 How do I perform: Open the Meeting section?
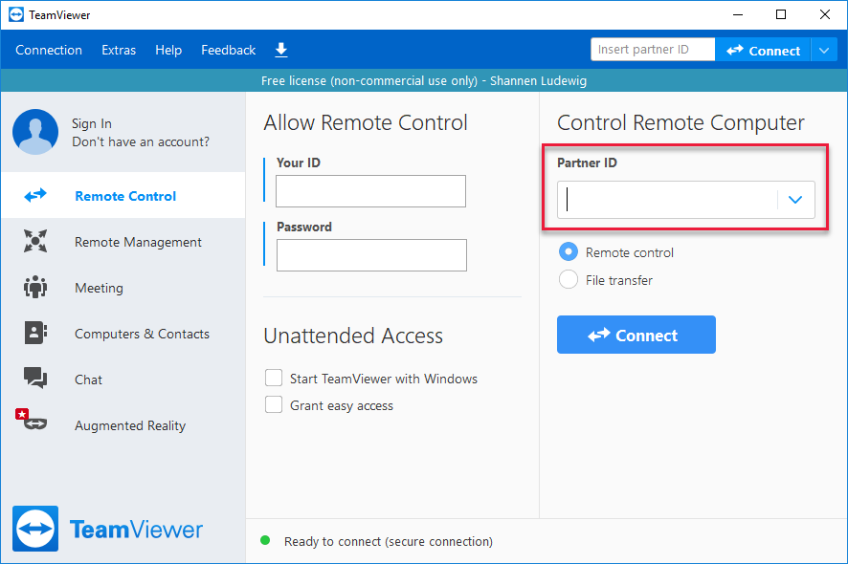click(123, 288)
